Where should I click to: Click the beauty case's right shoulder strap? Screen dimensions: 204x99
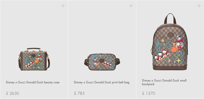coord(48,61)
